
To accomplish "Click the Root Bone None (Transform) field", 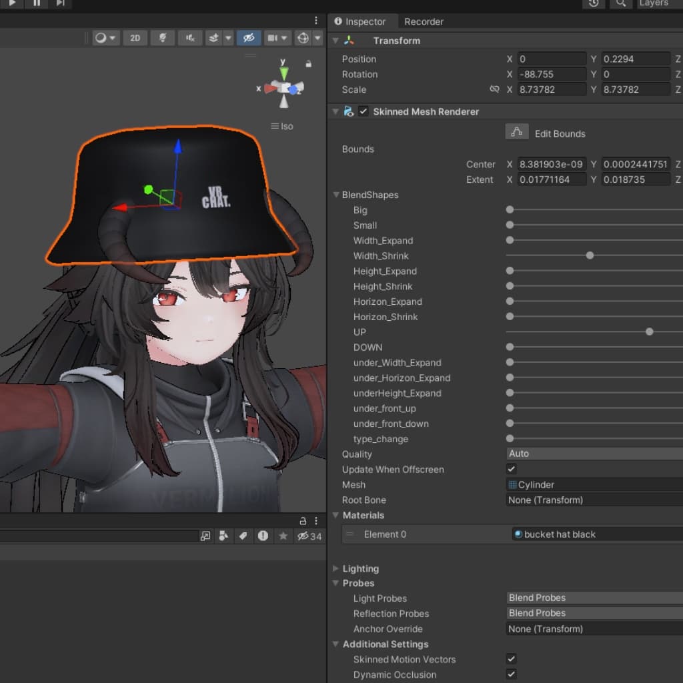I will [x=594, y=500].
